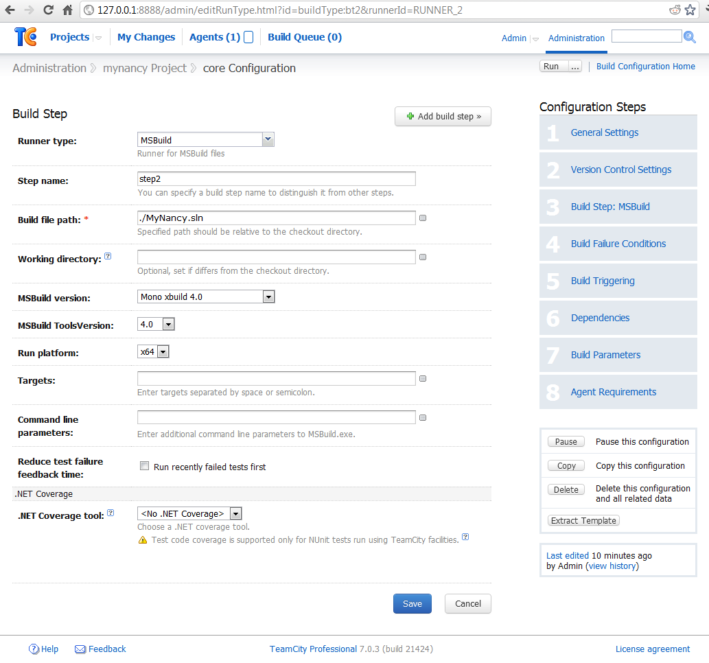709x663 pixels.
Task: Click the Feedback envelope icon in footer
Action: pyautogui.click(x=80, y=649)
